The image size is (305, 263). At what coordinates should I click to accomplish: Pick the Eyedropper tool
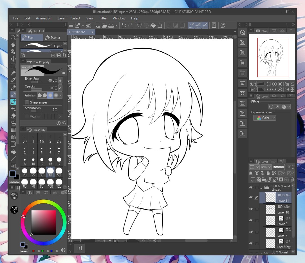pos(13,80)
